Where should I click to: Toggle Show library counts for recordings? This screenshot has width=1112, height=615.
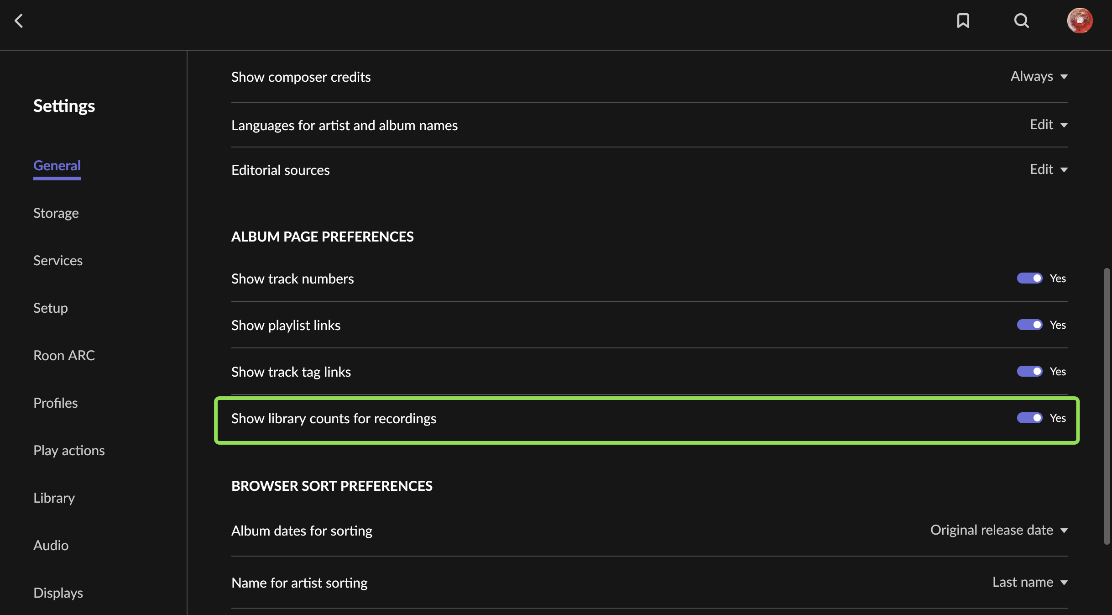point(1029,418)
